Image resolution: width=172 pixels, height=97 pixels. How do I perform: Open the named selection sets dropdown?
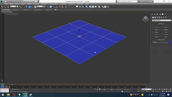click(73, 6)
